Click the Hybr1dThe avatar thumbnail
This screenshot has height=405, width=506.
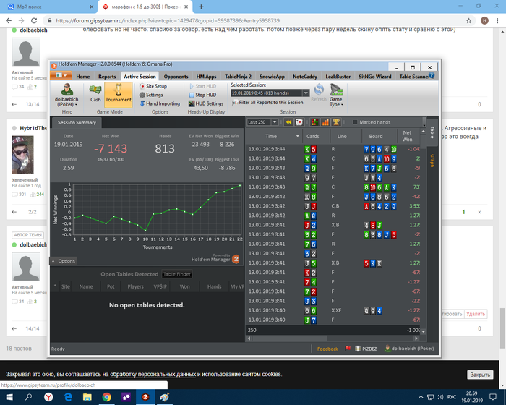(x=22, y=154)
